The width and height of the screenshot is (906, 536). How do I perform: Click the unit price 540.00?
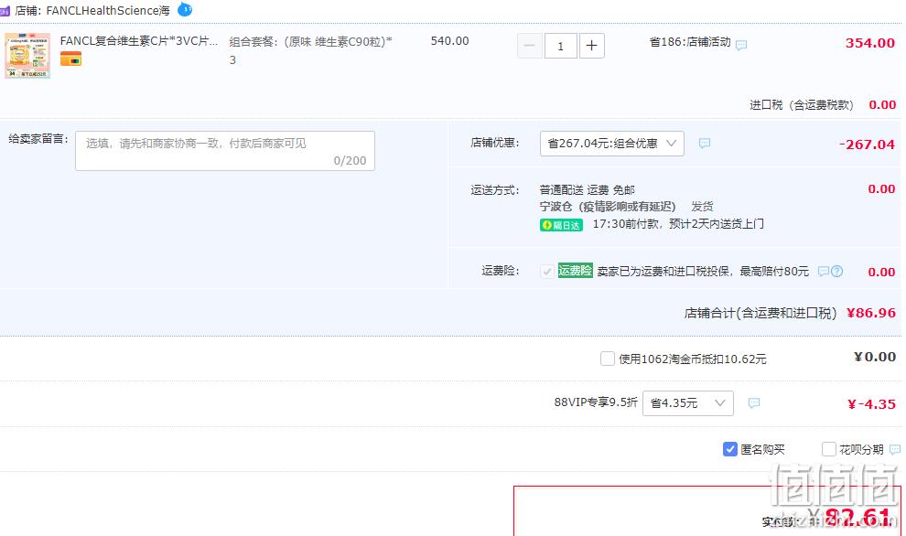click(449, 41)
